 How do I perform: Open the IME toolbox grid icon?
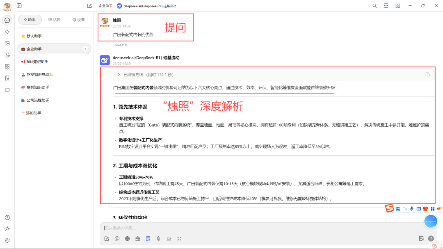(433, 209)
